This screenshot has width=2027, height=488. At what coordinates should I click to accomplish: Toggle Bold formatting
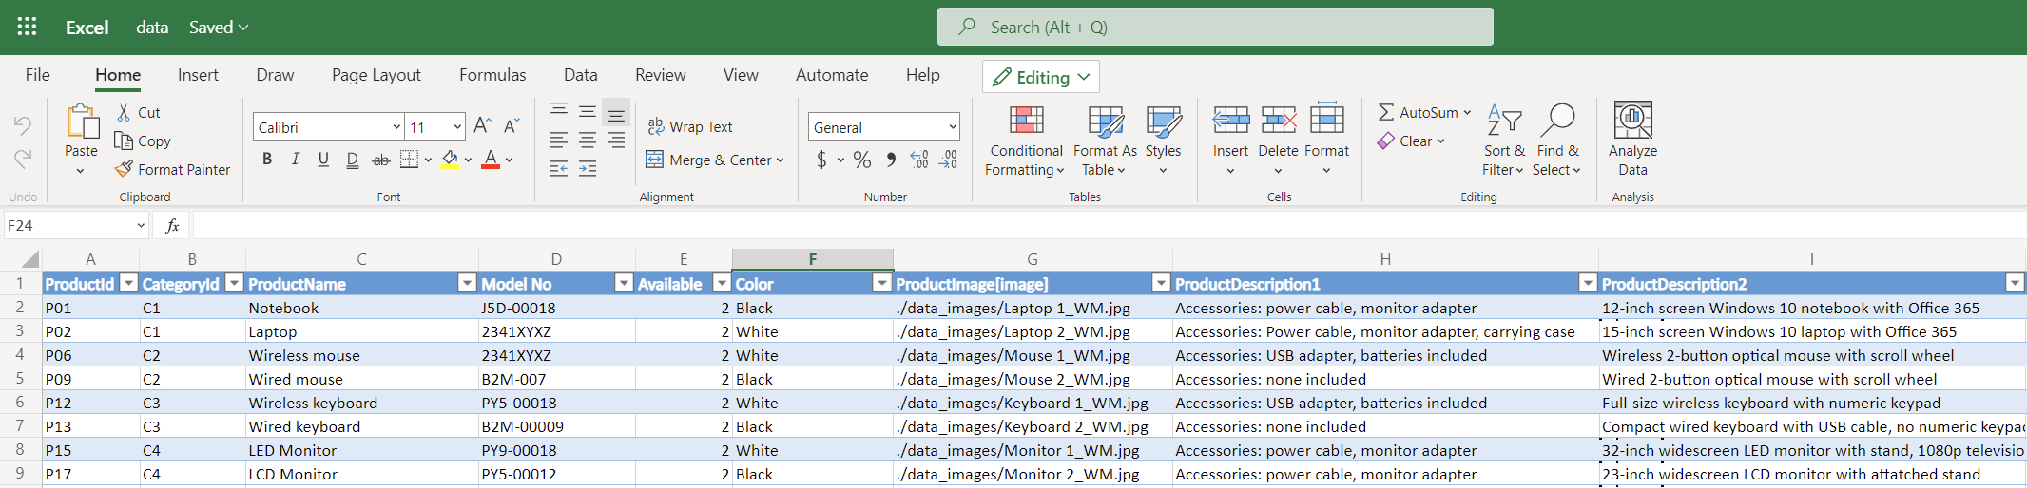[x=267, y=159]
